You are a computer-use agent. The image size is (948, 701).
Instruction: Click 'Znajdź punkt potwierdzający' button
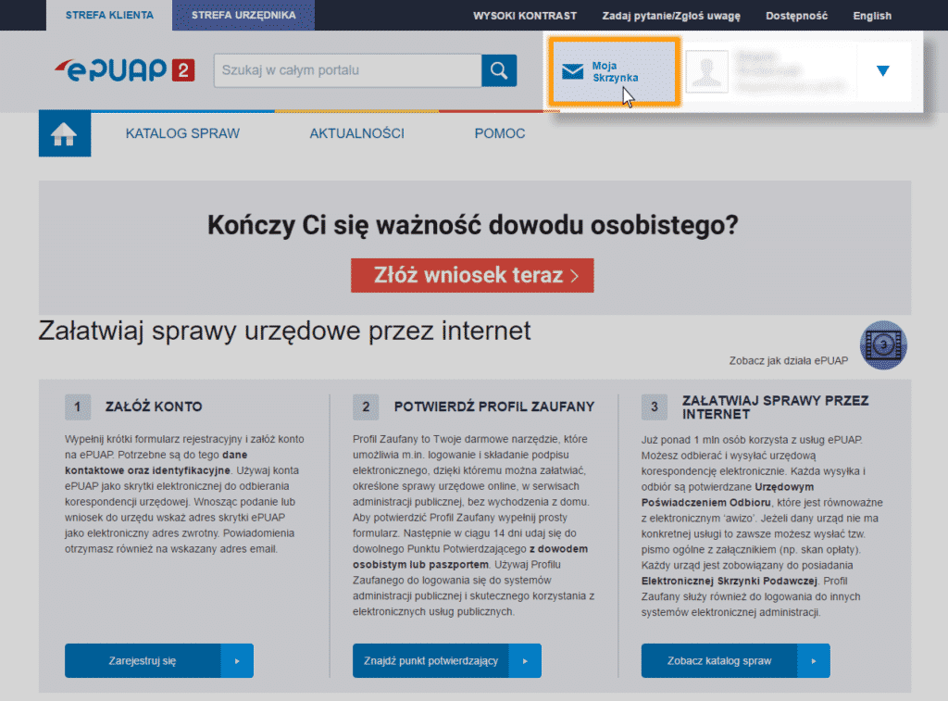(447, 661)
